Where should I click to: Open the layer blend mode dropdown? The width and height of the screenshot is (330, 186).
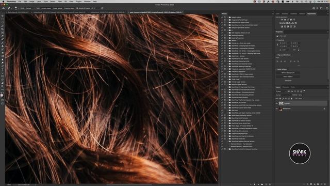pos(283,95)
